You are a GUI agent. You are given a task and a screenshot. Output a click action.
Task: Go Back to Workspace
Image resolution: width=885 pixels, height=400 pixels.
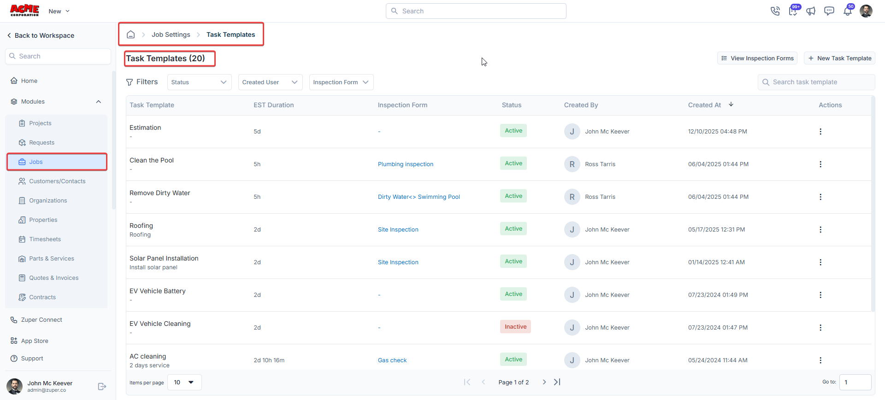point(41,35)
